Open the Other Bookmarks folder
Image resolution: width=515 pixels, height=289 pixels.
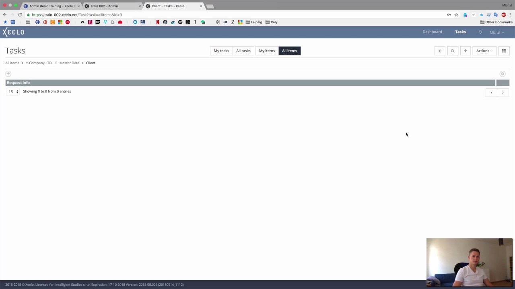click(x=496, y=22)
